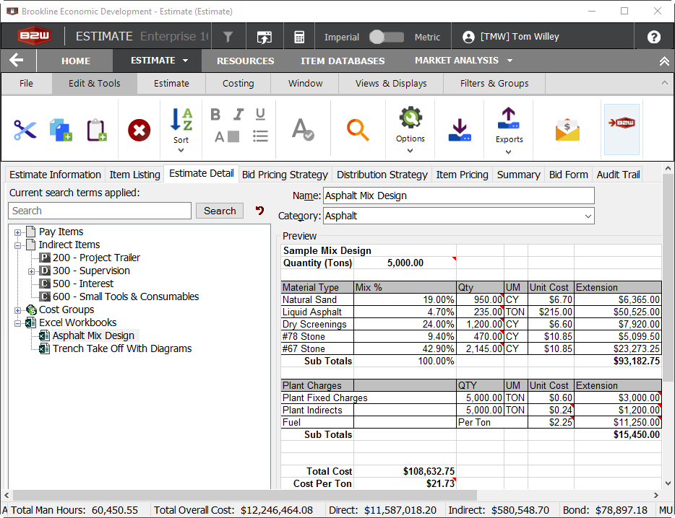Click the Name field Asphalt Mix Design
This screenshot has width=675, height=518.
458,196
